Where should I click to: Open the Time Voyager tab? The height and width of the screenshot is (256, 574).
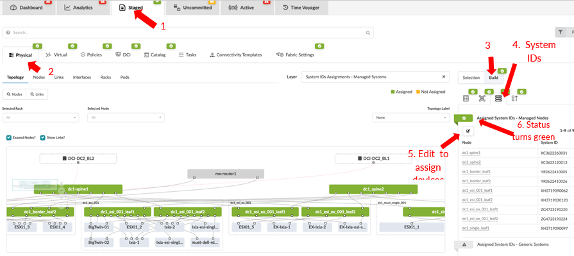tap(301, 7)
